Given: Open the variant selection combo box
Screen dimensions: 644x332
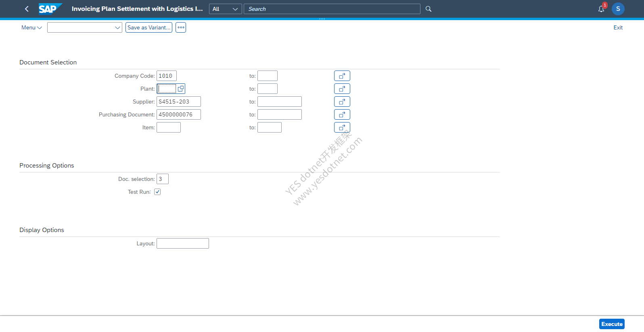Looking at the screenshot, I should [85, 27].
